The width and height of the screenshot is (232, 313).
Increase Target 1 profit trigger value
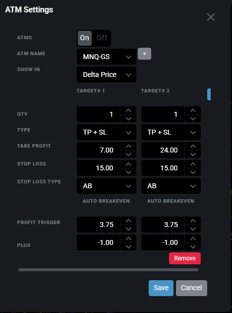(128, 221)
